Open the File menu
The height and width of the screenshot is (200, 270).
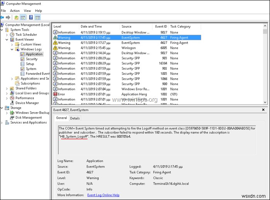pos(3,11)
